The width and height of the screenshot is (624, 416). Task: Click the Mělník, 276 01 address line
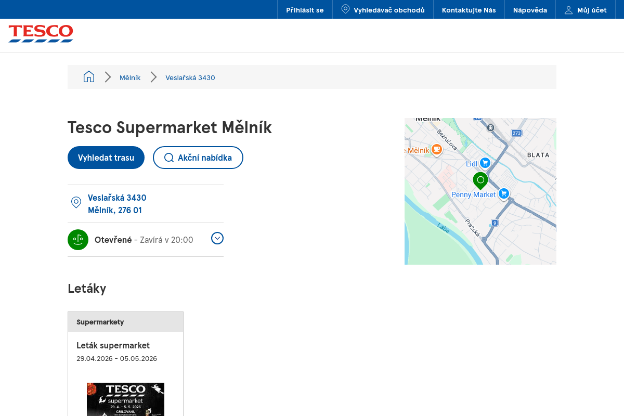pos(115,210)
